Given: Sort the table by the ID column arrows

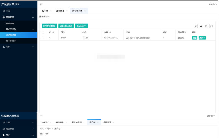Looking at the screenshot, I should pos(53,32).
